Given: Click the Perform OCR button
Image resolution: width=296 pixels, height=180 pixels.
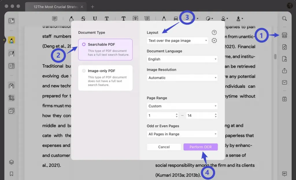Looking at the screenshot, I should (x=200, y=147).
